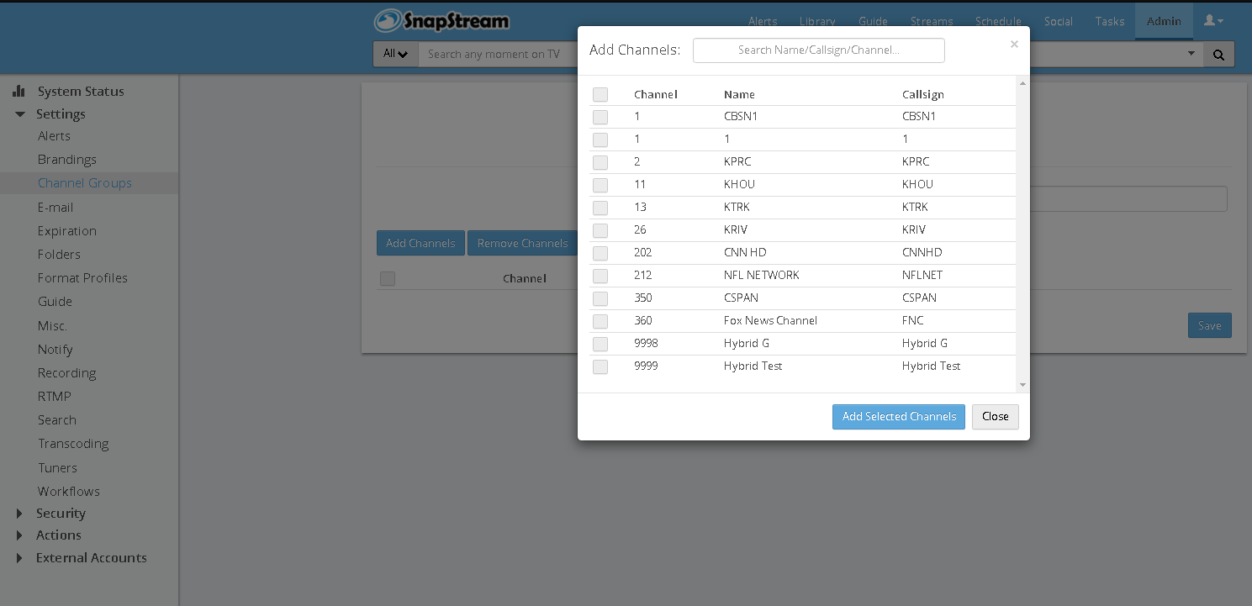Click the Remove Channels button

tap(522, 244)
